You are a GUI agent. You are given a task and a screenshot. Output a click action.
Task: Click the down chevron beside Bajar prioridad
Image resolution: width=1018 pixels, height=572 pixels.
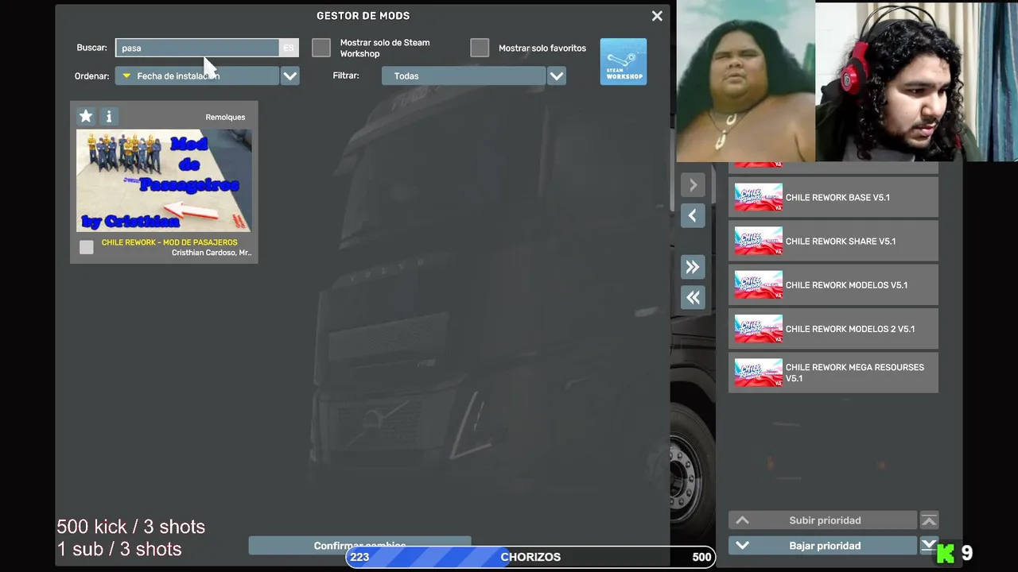(x=742, y=546)
